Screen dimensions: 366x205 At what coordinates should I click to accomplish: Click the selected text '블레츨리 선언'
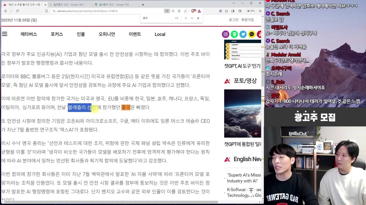point(82,107)
